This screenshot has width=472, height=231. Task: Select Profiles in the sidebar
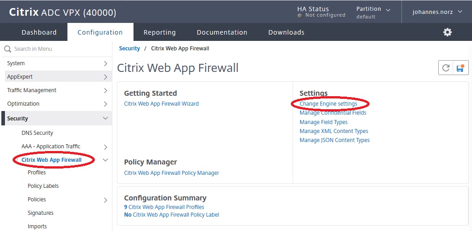click(x=37, y=173)
